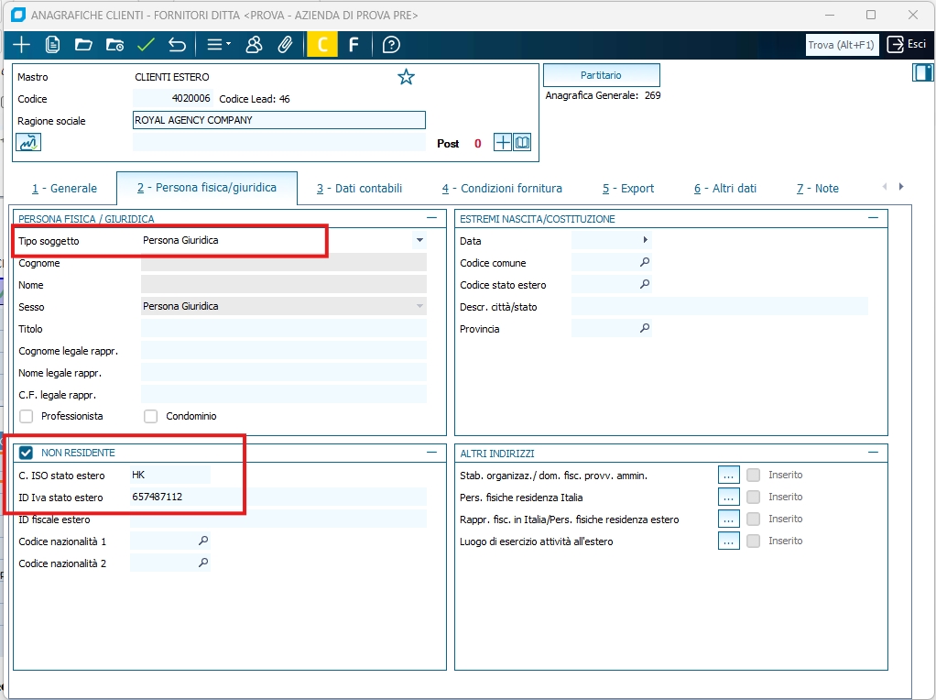936x700 pixels.
Task: Click the contacts people icon in toolbar
Action: point(254,45)
